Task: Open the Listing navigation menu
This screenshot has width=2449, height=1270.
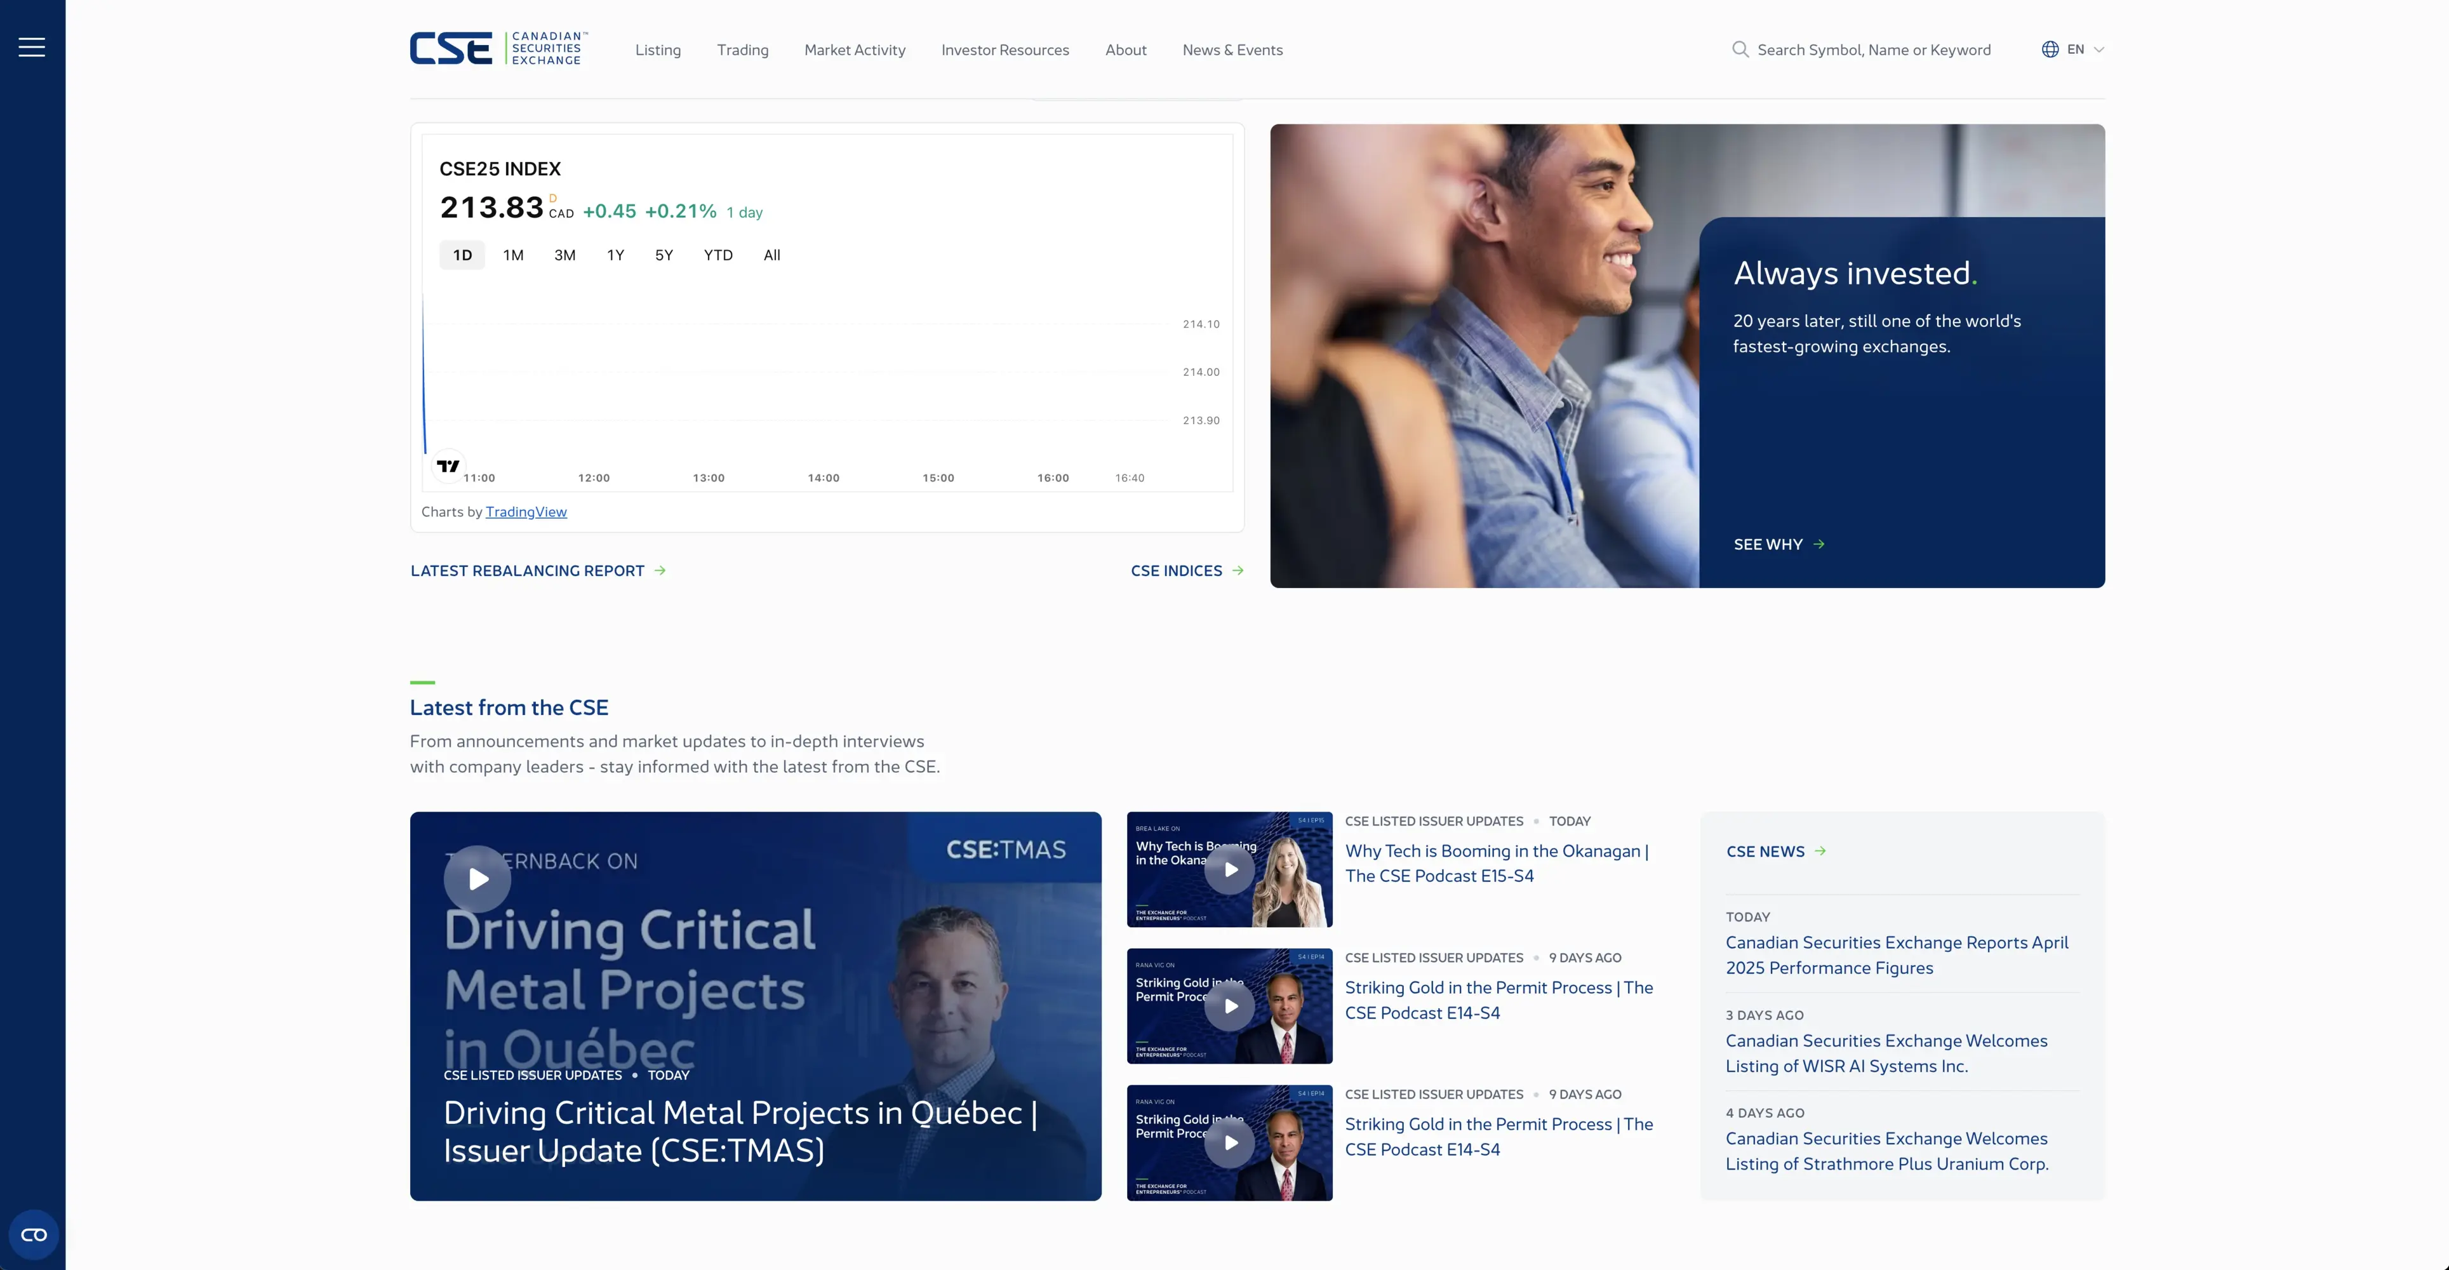Action: tap(658, 50)
